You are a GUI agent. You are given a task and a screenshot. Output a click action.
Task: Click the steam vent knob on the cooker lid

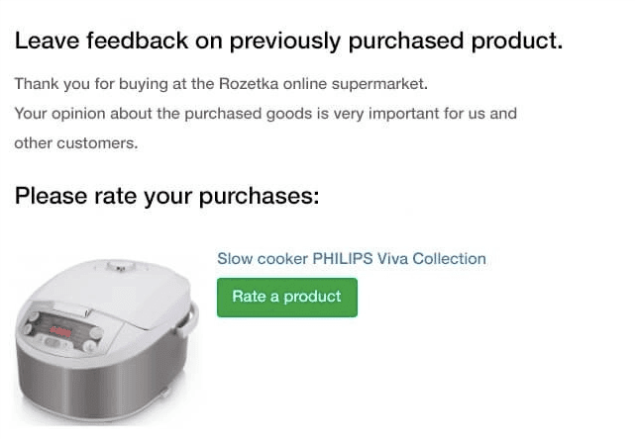tap(121, 267)
